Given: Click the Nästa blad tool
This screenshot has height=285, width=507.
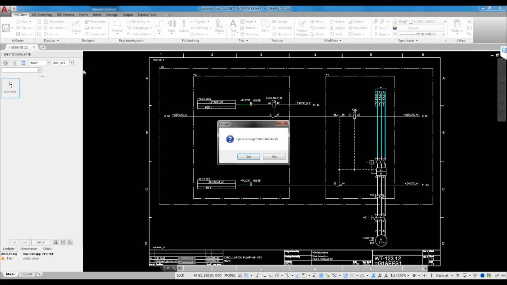Looking at the screenshot, I should [53, 22].
